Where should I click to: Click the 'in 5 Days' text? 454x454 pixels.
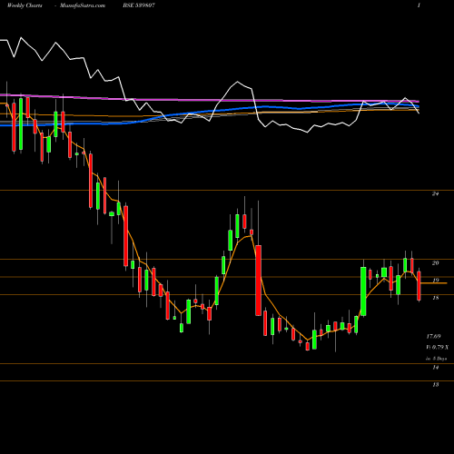click(436, 359)
